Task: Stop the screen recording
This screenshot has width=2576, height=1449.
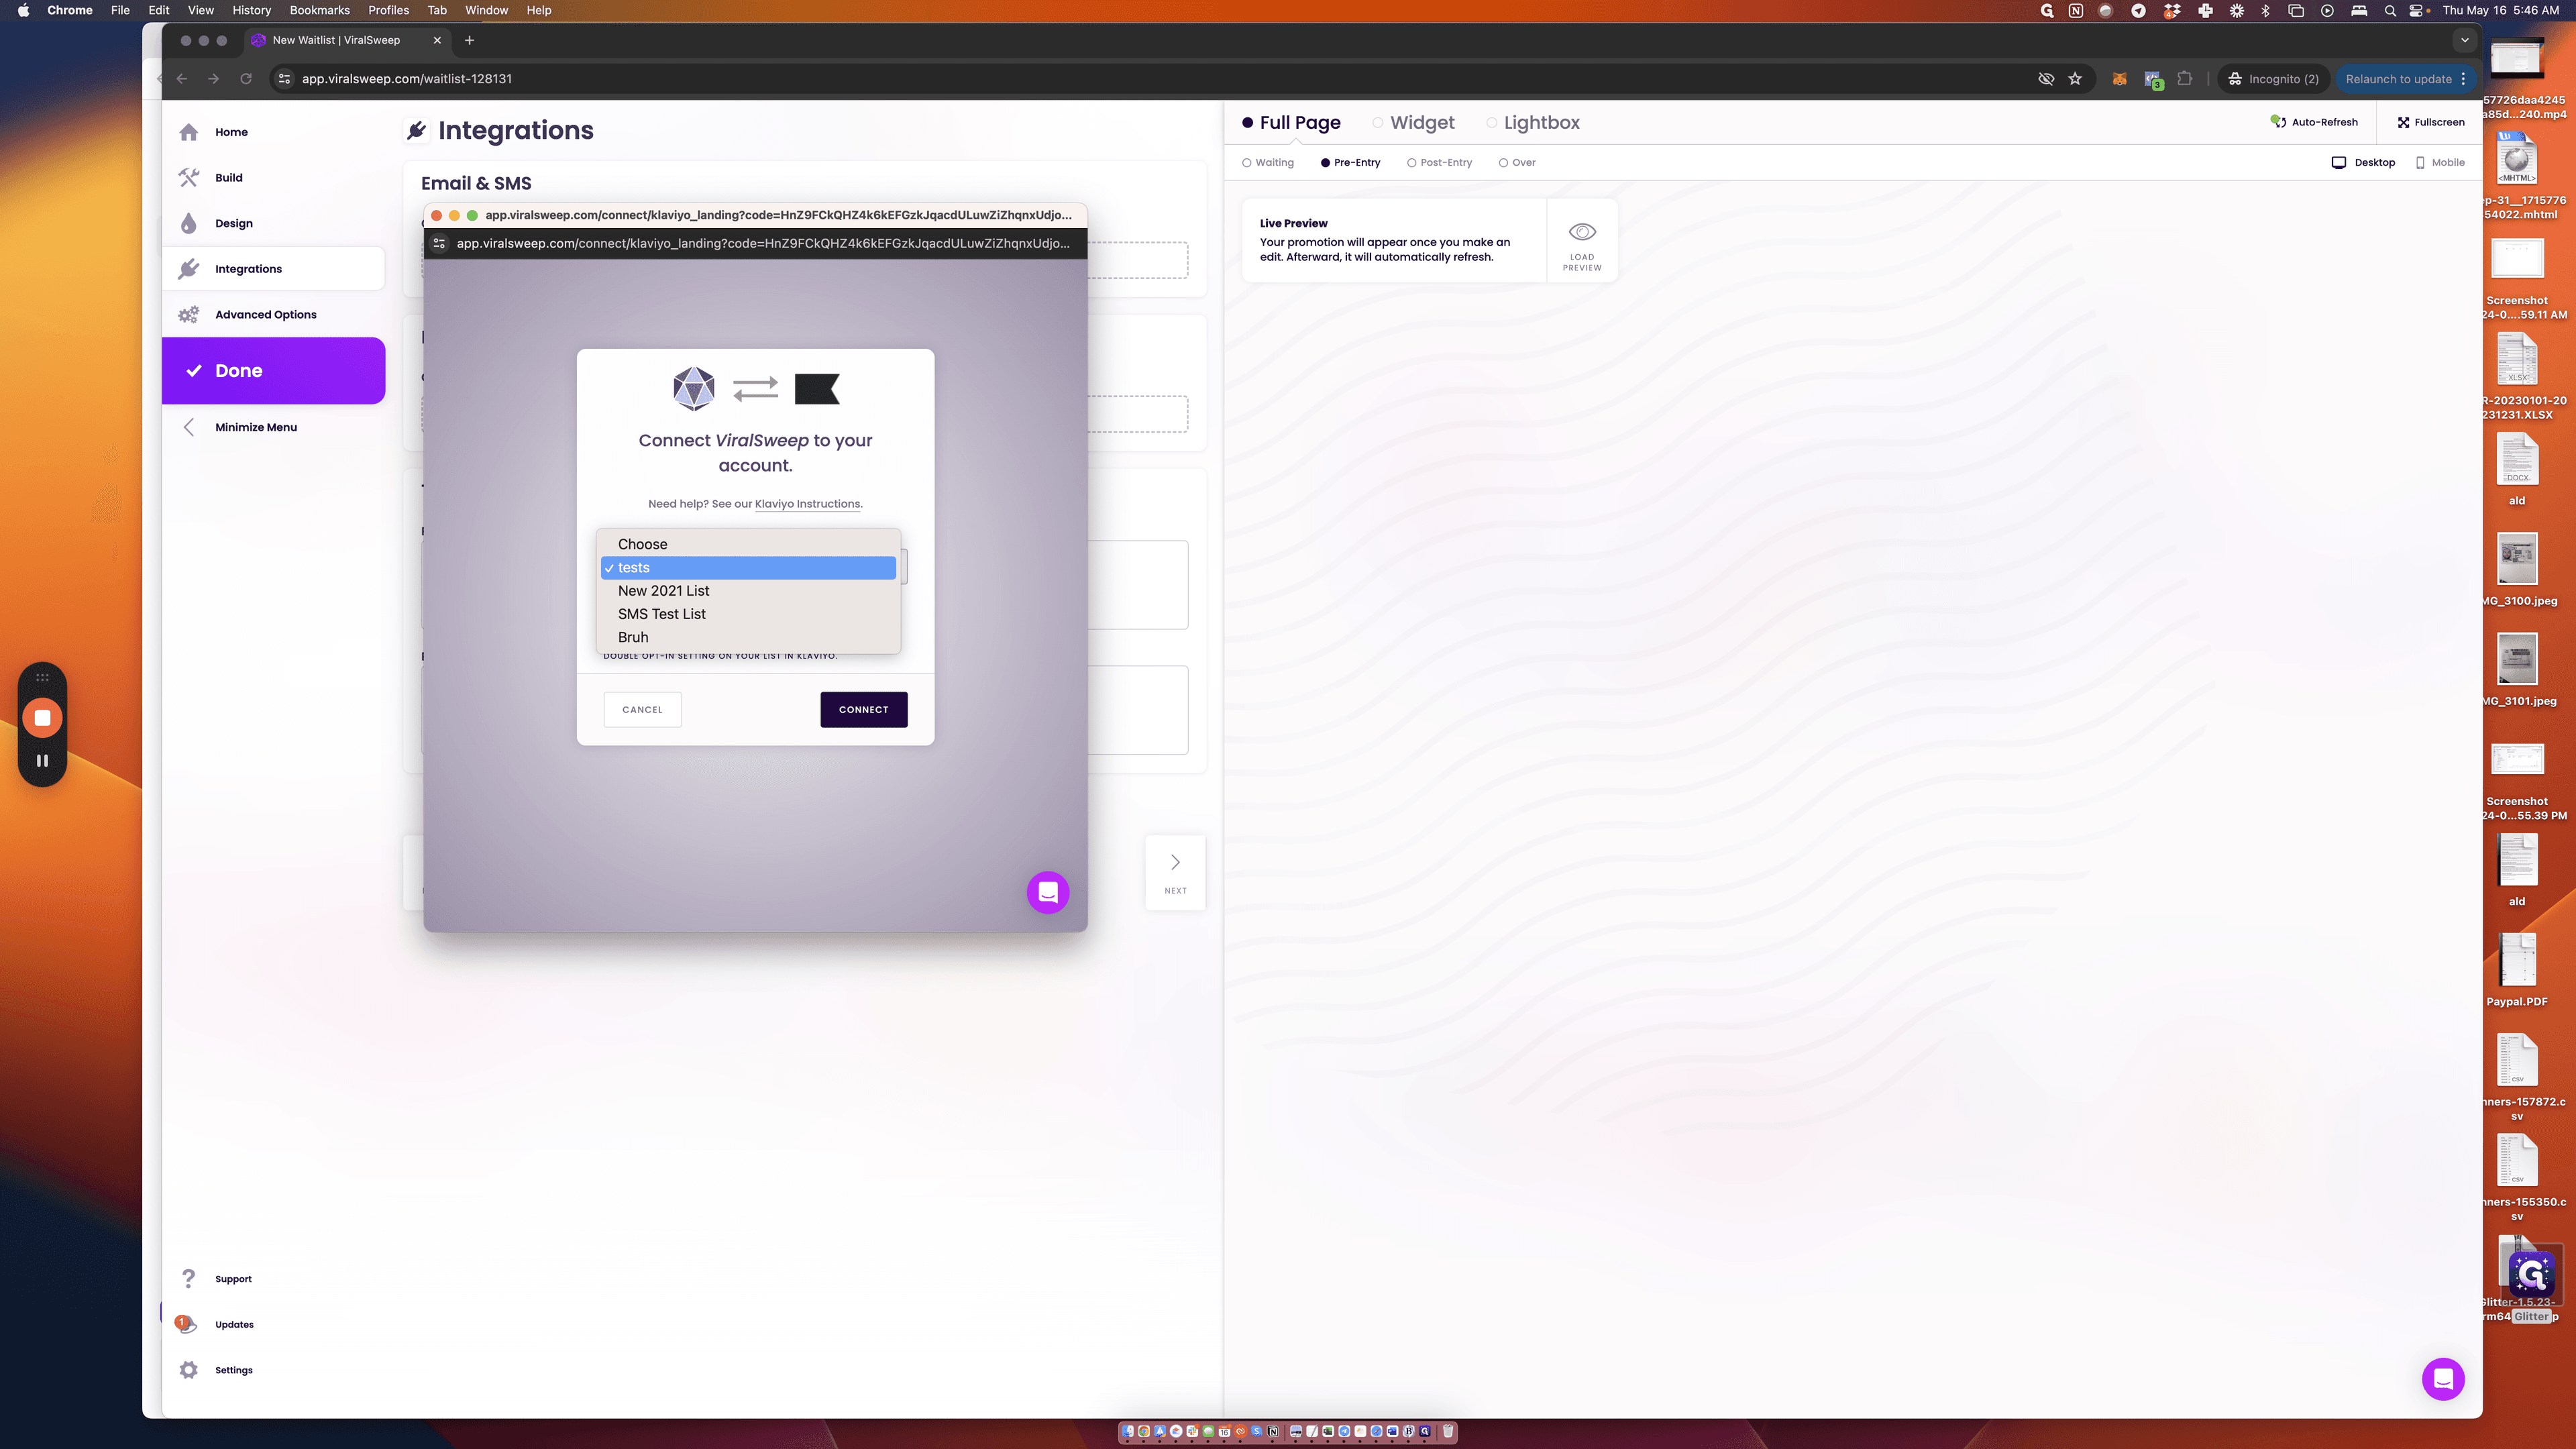Action: click(x=42, y=717)
